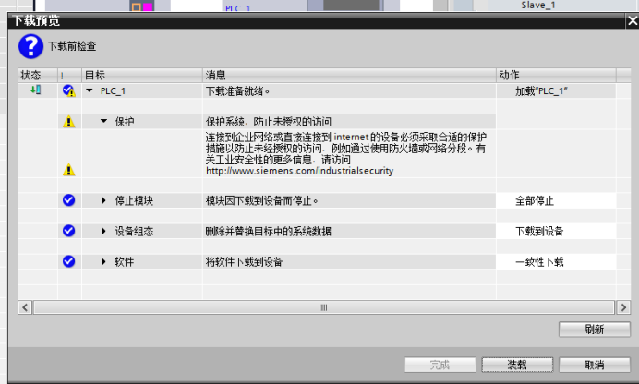The width and height of the screenshot is (639, 384).
Task: Expand the 停止模块 node
Action: pos(103,200)
